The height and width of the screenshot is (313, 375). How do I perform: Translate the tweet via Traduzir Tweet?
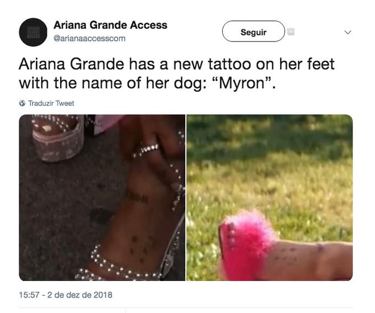pos(51,103)
